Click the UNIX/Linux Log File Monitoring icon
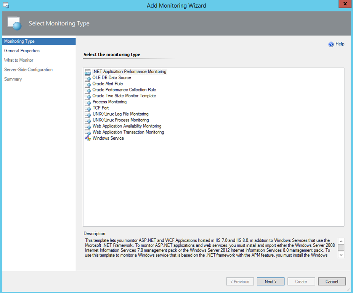This screenshot has height=293, width=353. pos(88,114)
